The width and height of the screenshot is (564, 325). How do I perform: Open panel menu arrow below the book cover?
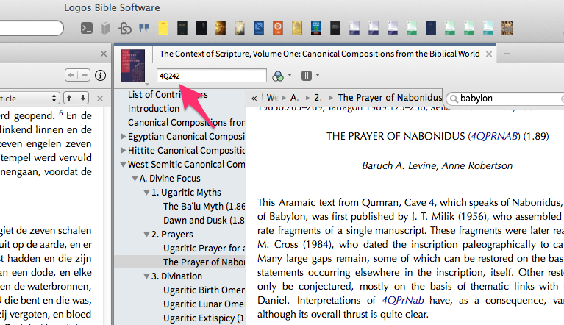pyautogui.click(x=147, y=85)
